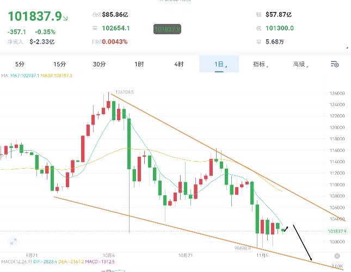Open the chart settings icon
Viewport: 351px width, 272px height.
point(335,64)
